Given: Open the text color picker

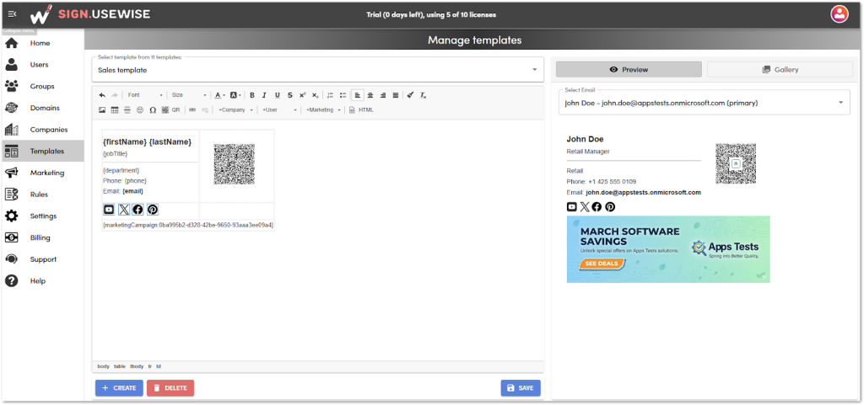Looking at the screenshot, I should [x=219, y=95].
